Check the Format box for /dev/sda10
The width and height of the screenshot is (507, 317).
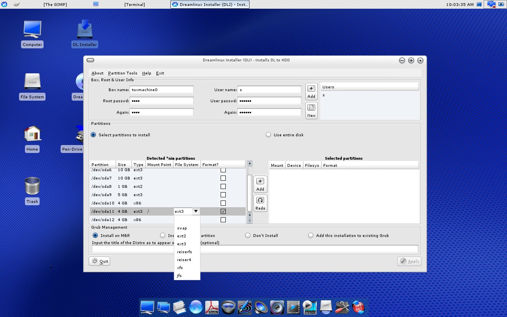coord(223,203)
